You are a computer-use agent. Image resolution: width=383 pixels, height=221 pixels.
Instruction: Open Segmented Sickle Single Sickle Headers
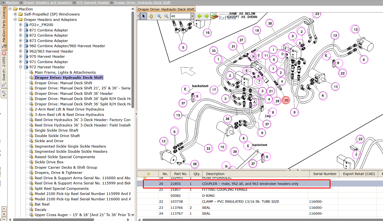[x=70, y=146]
